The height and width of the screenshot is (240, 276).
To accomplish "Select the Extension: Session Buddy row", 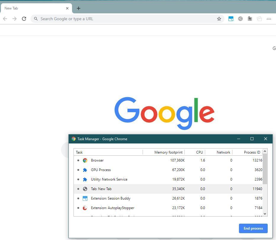I will point(168,198).
